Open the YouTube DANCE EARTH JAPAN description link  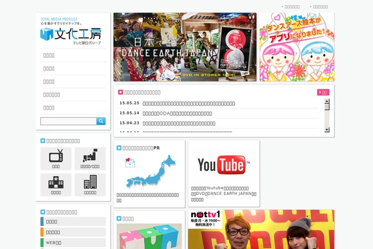224,194
